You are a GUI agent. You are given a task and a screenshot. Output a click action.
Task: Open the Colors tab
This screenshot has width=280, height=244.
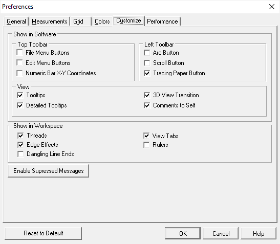(102, 21)
